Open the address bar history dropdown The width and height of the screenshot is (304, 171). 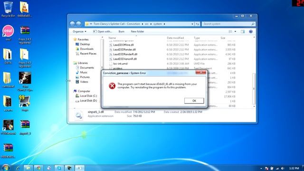coord(192,24)
